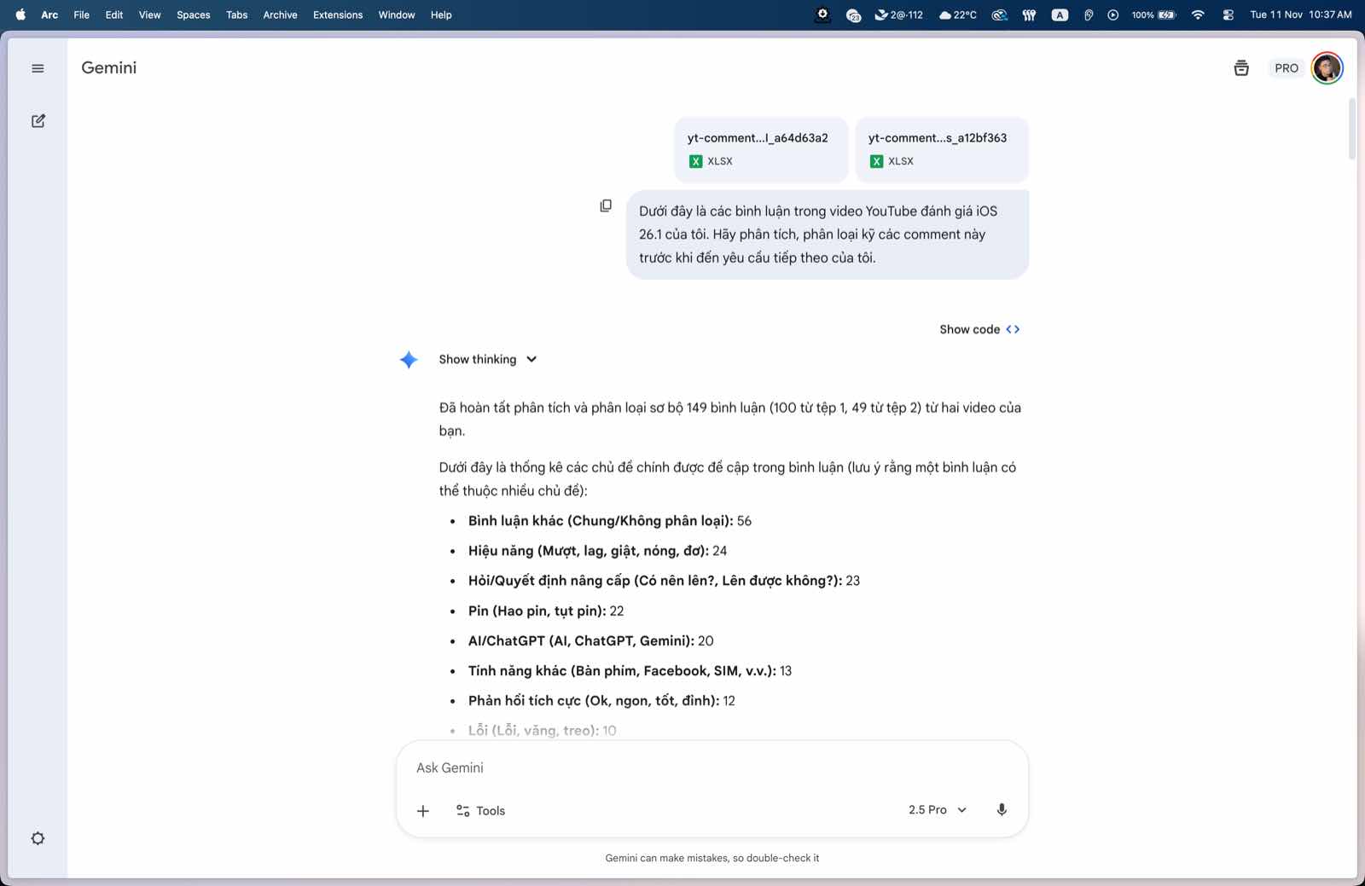Viewport: 1365px width, 886px height.
Task: Open the yt-comment a64d63a2 XLSX attachment
Action: (760, 148)
